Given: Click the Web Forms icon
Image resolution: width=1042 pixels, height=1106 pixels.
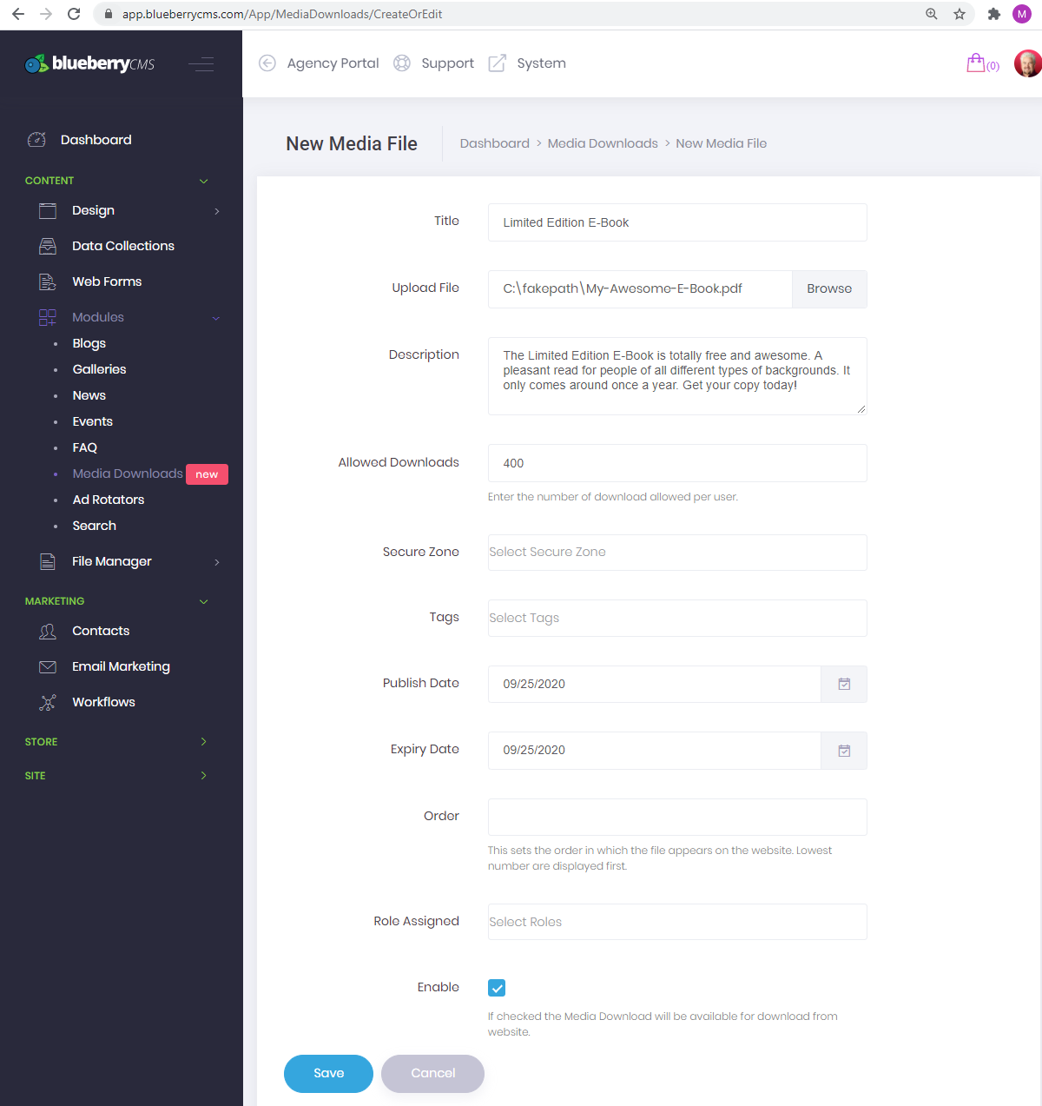Looking at the screenshot, I should (48, 282).
